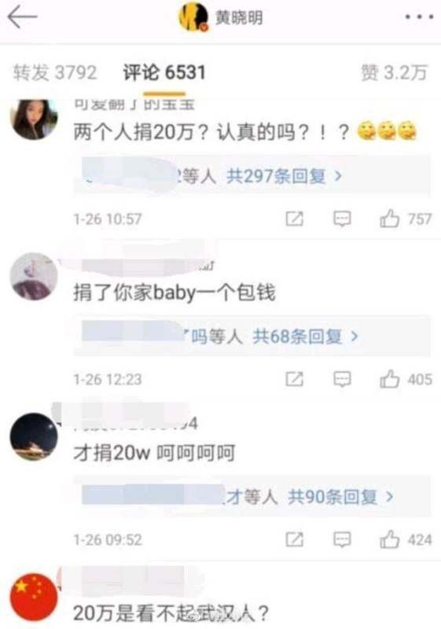The width and height of the screenshot is (441, 629).
Task: Open the night sky avatar profile
Action: point(34,436)
